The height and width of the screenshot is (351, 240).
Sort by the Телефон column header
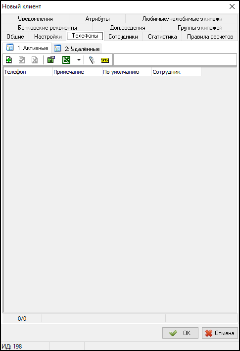click(28, 72)
